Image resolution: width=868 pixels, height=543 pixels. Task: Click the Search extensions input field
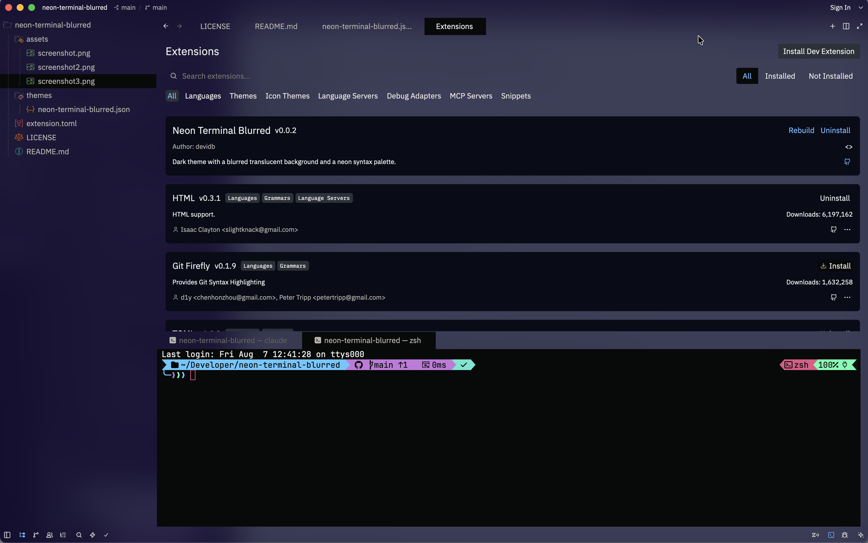point(449,76)
